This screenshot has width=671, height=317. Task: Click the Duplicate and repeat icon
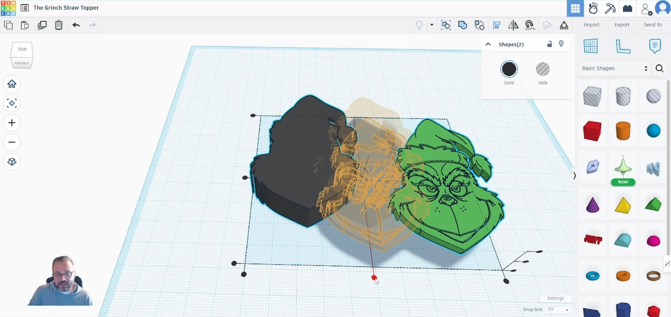click(42, 25)
